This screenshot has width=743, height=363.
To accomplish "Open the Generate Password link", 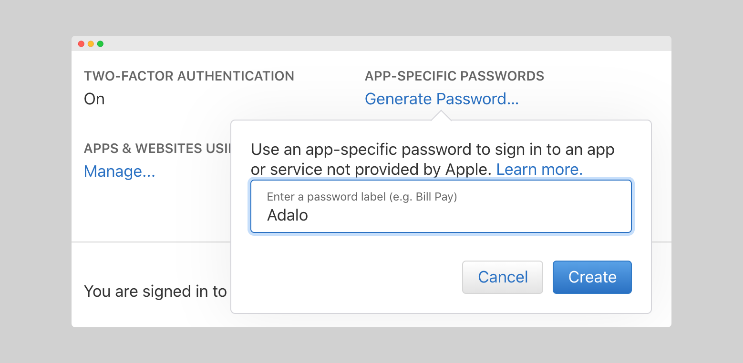I will (441, 99).
